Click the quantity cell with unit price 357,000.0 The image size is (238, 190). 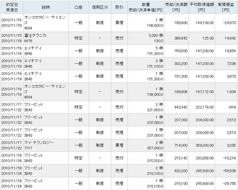point(146,145)
